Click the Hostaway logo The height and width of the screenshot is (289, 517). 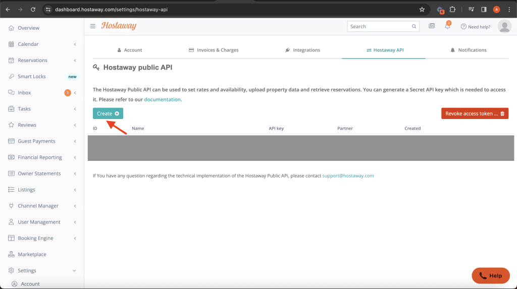coord(119,26)
